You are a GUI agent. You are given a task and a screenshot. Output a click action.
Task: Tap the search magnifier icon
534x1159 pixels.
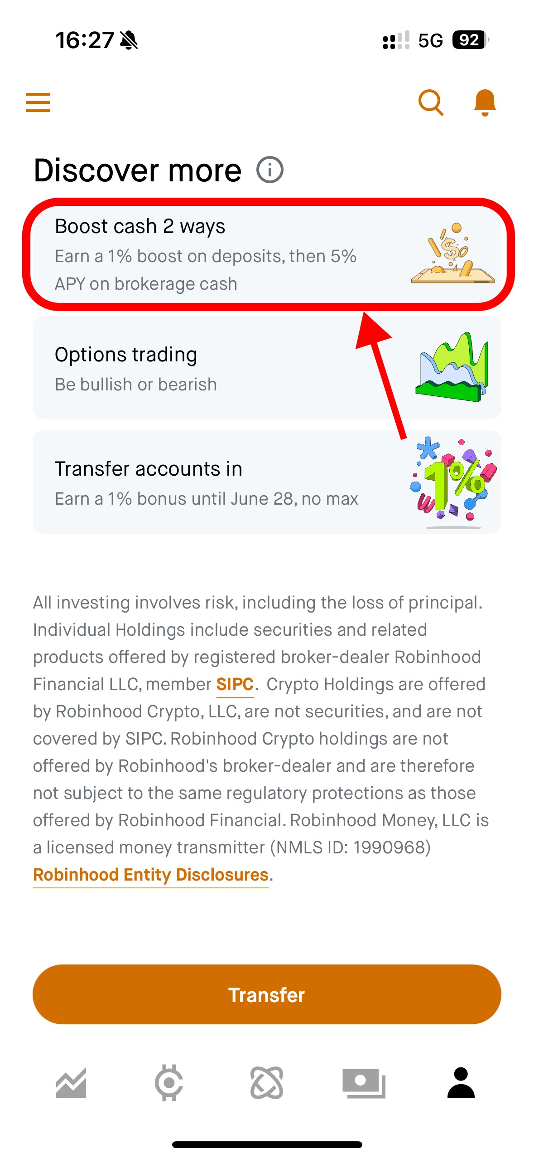tap(431, 102)
